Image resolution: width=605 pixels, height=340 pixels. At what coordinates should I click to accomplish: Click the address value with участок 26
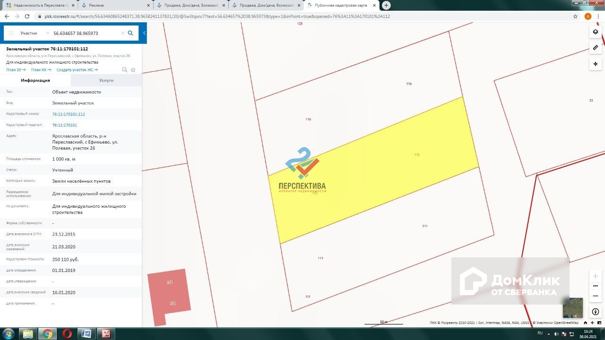pos(85,142)
